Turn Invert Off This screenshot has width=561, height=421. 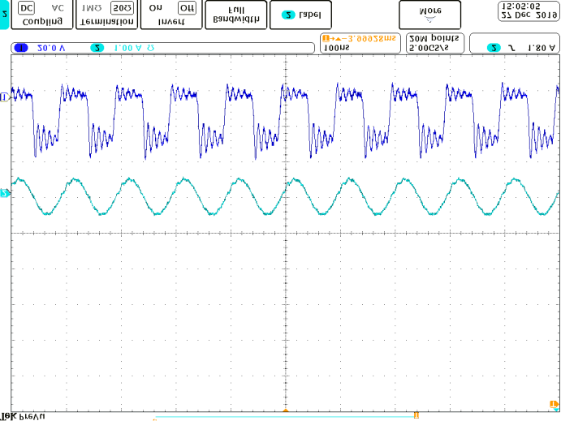point(186,7)
